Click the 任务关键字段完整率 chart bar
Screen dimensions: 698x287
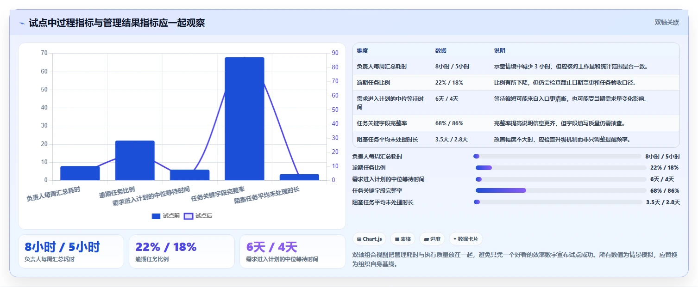point(245,119)
